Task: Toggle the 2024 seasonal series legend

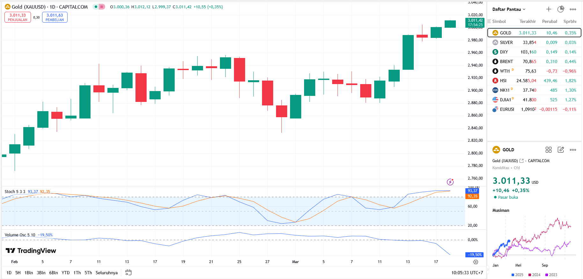Action: [534, 275]
